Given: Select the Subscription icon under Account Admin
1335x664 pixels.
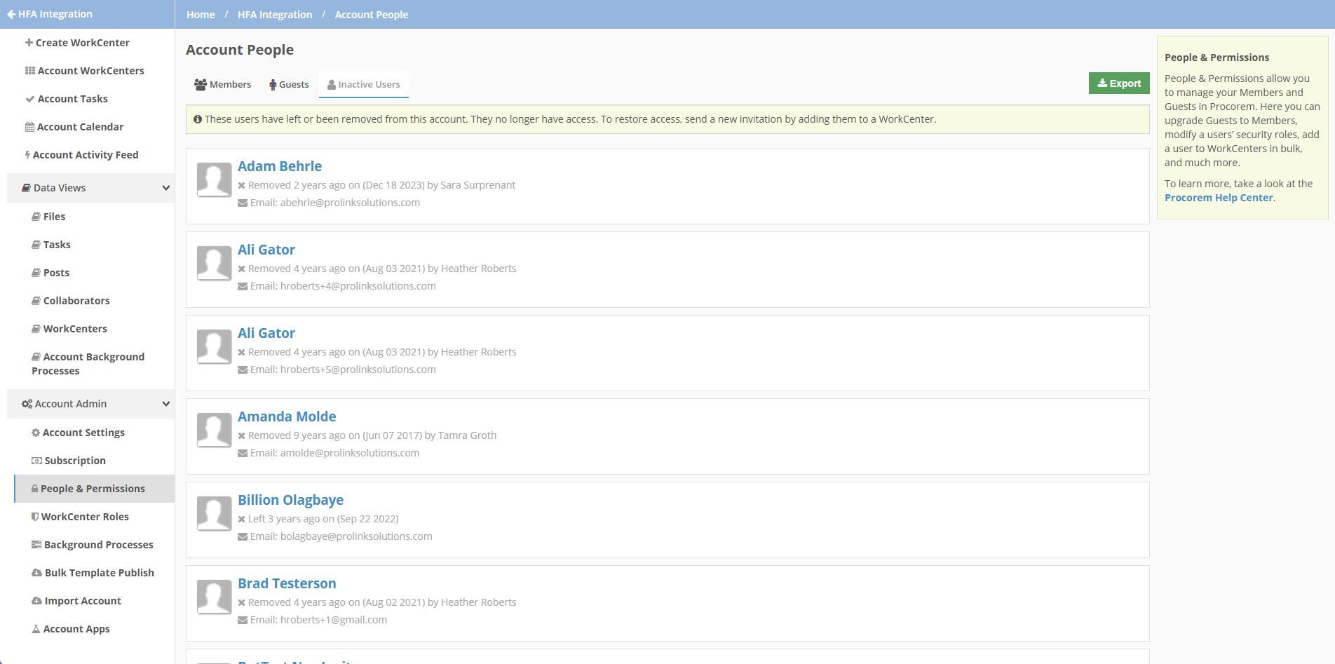Looking at the screenshot, I should [35, 461].
